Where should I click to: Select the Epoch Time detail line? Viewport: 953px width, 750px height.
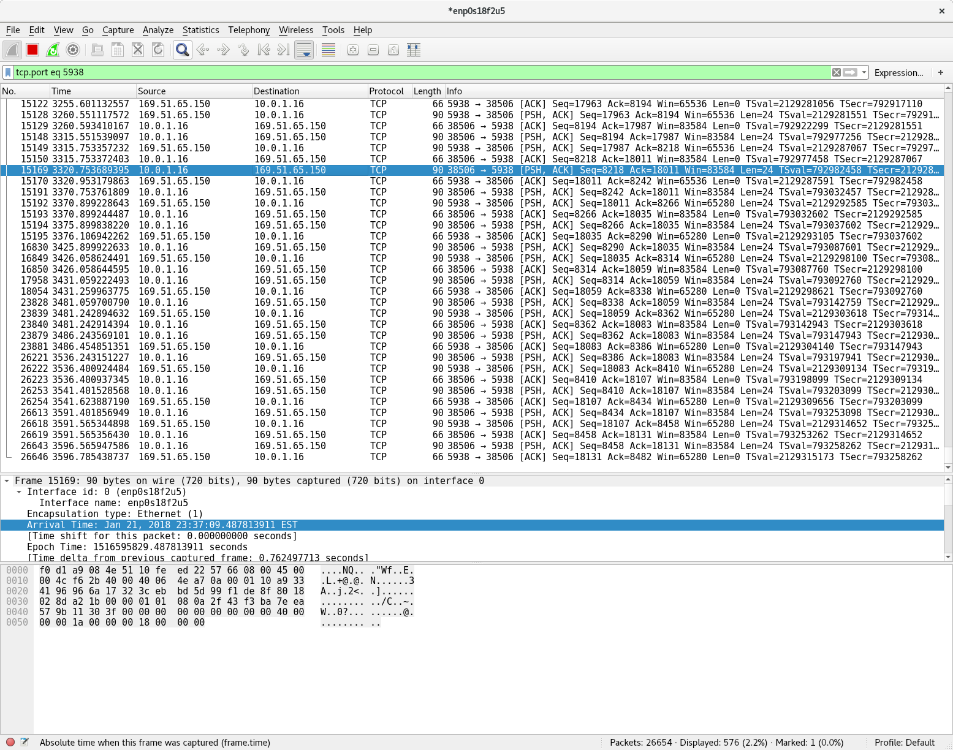point(472,547)
